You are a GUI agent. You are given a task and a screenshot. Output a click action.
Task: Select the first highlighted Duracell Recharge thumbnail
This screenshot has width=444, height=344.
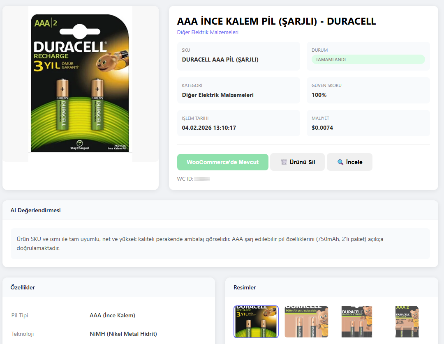(256, 321)
